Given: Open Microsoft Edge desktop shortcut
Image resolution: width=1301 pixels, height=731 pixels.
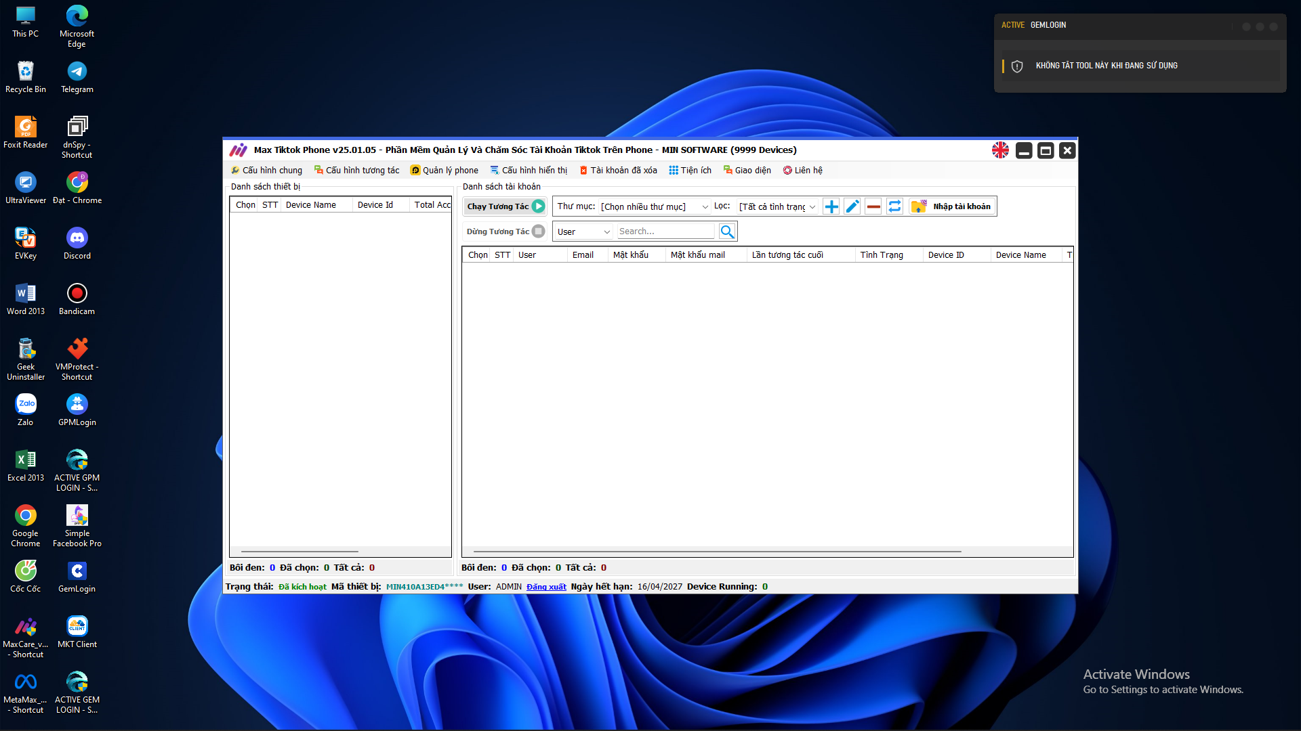Looking at the screenshot, I should coord(77,26).
